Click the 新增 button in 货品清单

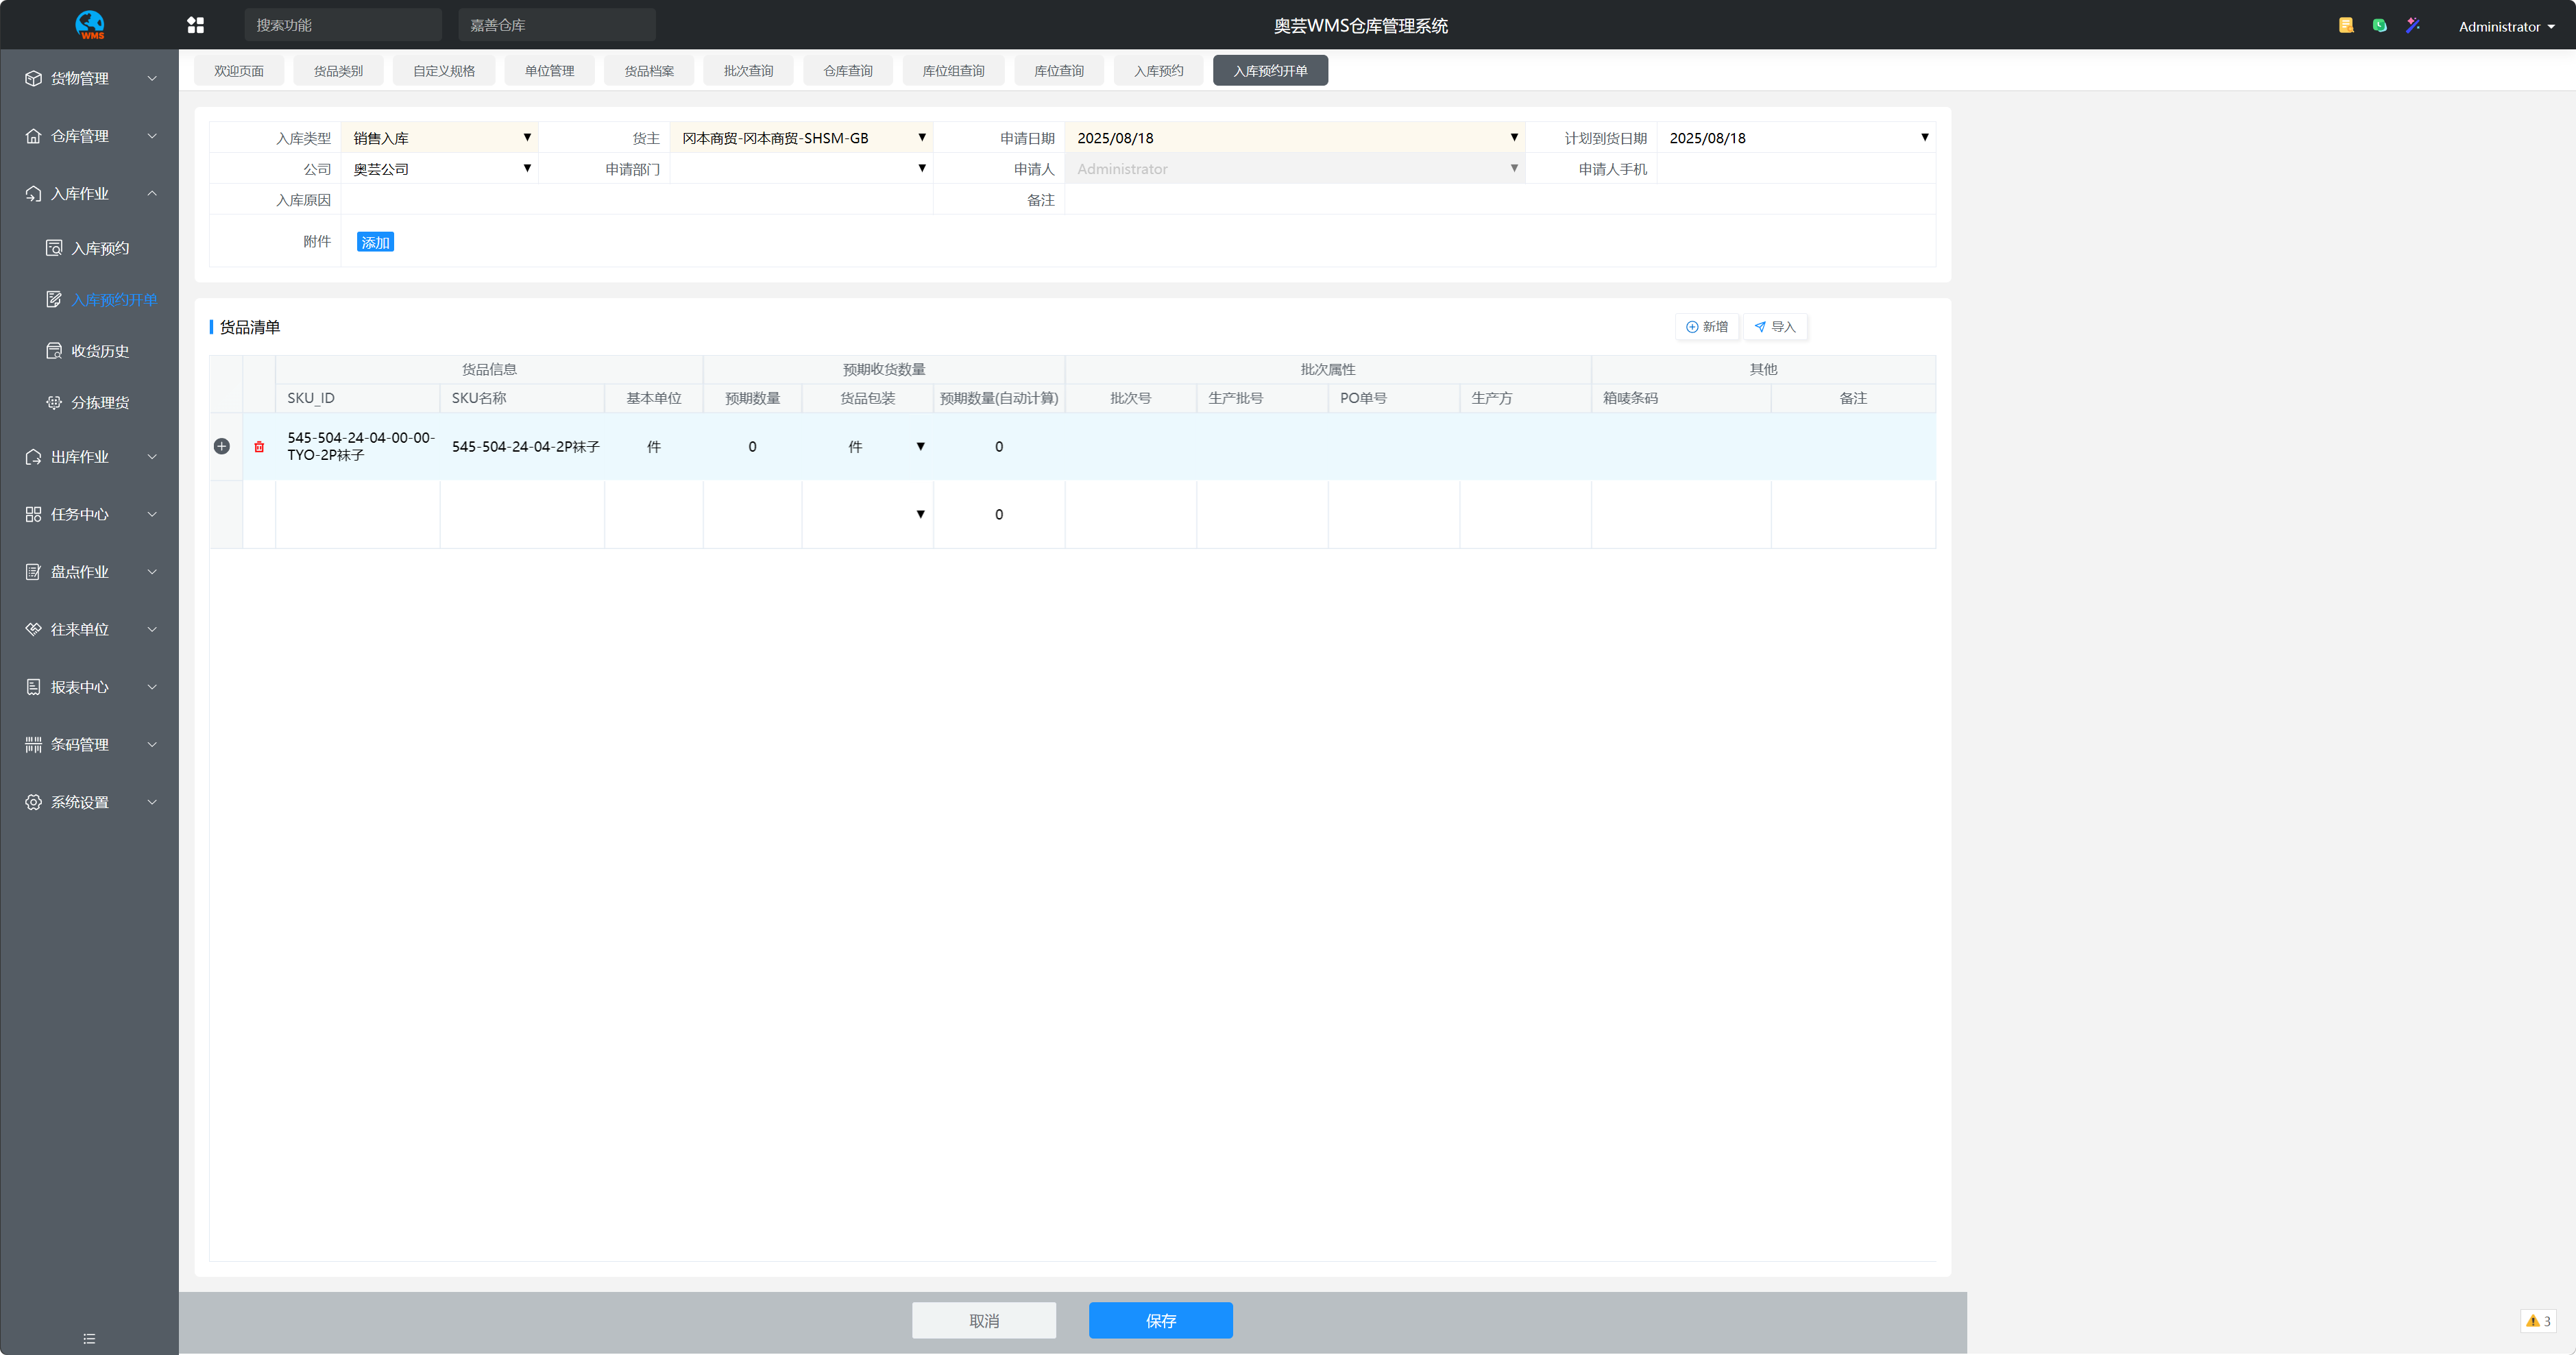[x=1706, y=327]
